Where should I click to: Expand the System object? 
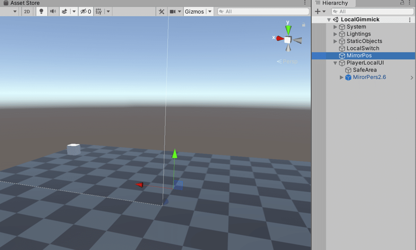335,27
